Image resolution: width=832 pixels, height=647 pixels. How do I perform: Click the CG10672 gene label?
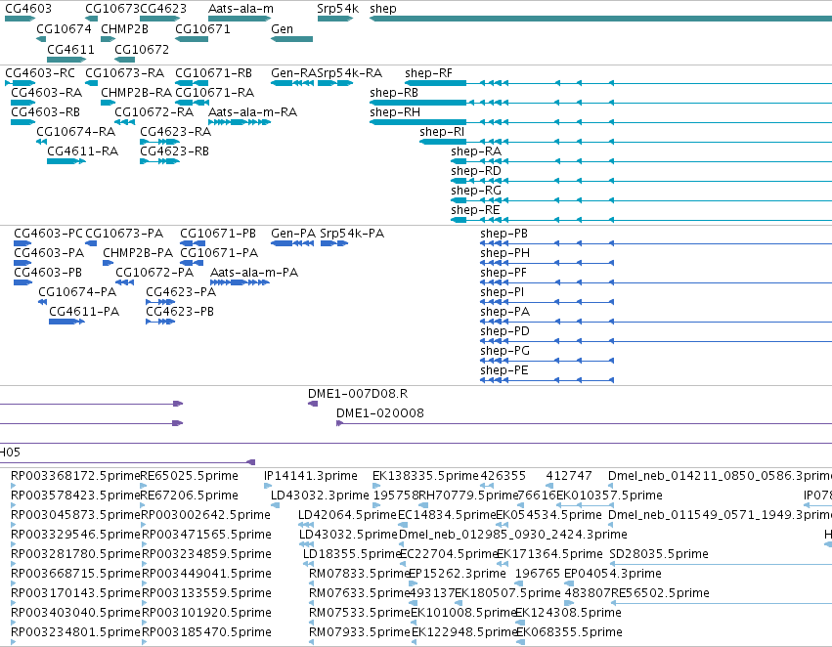tap(142, 49)
